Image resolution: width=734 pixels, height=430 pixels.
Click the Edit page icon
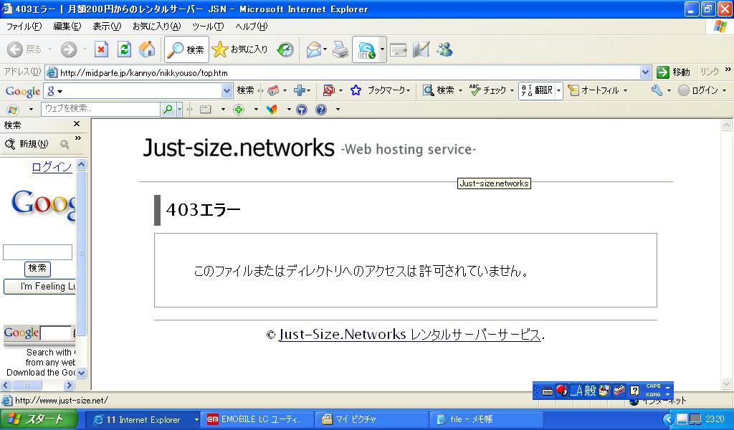click(399, 49)
